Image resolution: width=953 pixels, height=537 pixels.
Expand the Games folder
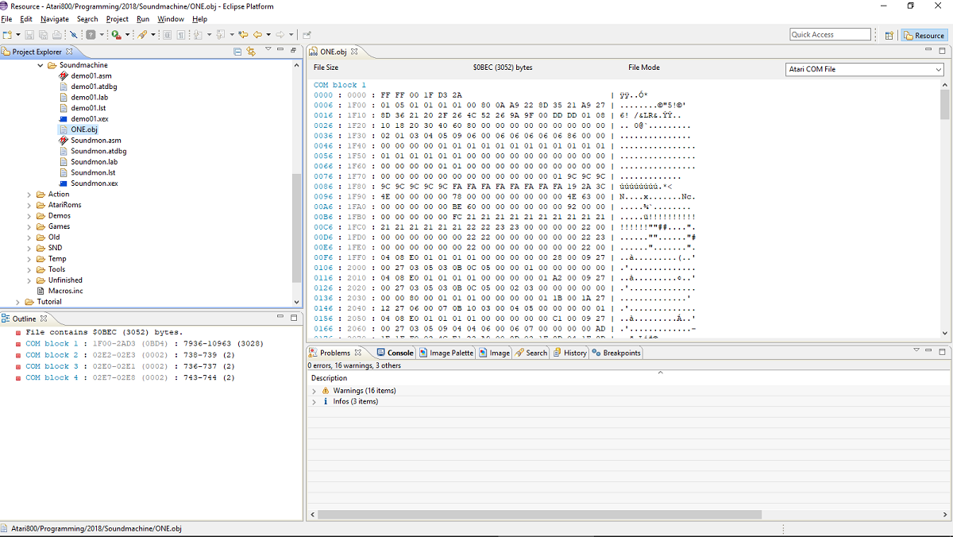(x=29, y=226)
